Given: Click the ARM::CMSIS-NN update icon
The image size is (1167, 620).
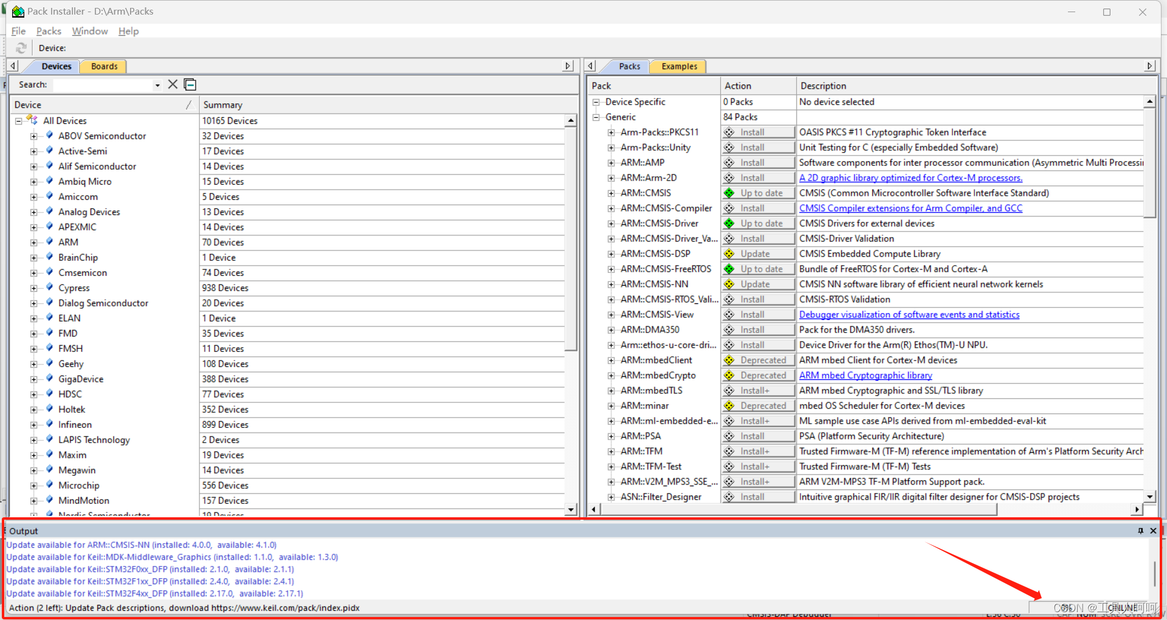Looking at the screenshot, I should coord(729,284).
